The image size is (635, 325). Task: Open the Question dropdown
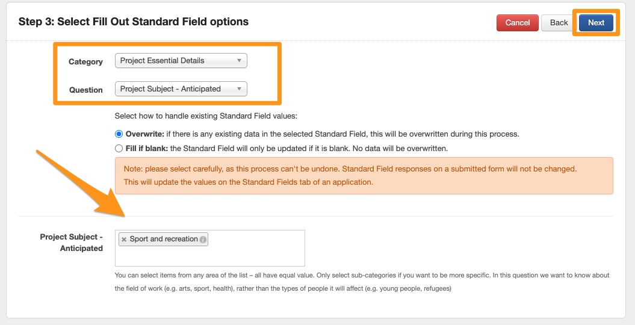point(181,89)
